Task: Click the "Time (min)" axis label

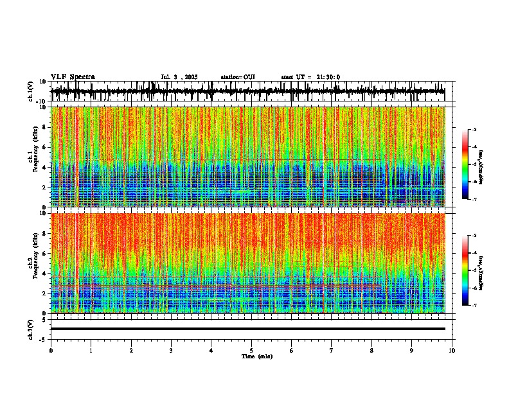Action: click(257, 356)
